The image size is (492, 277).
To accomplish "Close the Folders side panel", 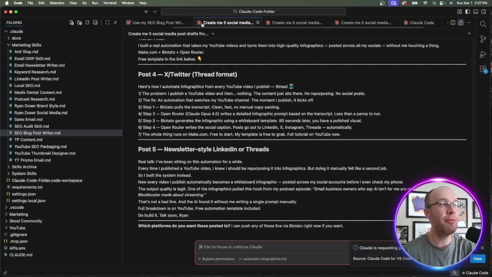I will 115,22.
